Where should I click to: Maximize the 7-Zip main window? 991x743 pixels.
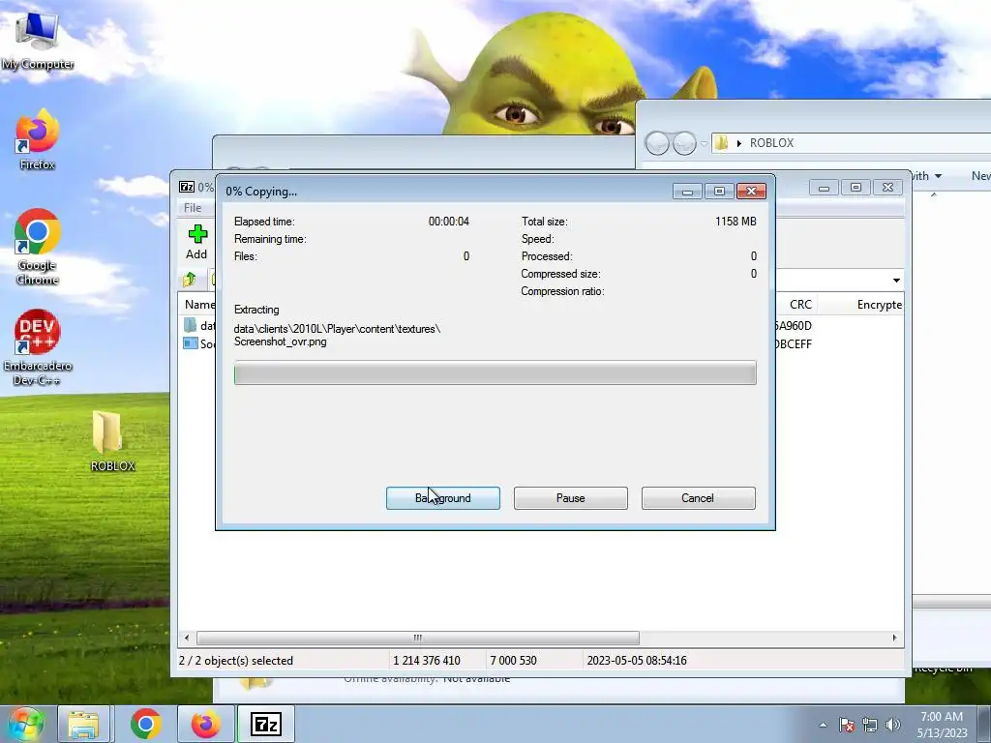(x=856, y=188)
